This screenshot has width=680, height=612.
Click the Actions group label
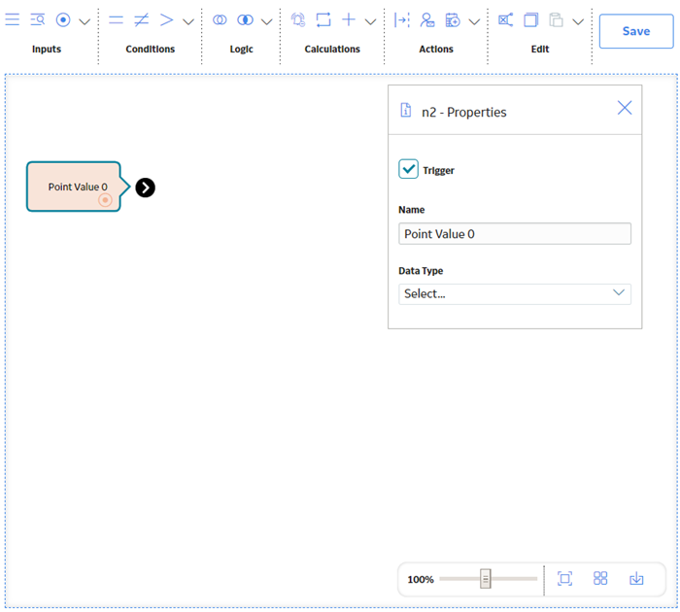click(x=436, y=49)
